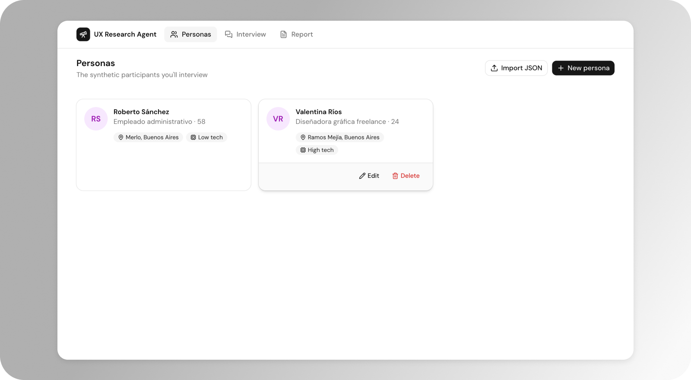Click Empleado administrativo · 58 text
Viewport: 691px width, 380px height.
tap(159, 122)
